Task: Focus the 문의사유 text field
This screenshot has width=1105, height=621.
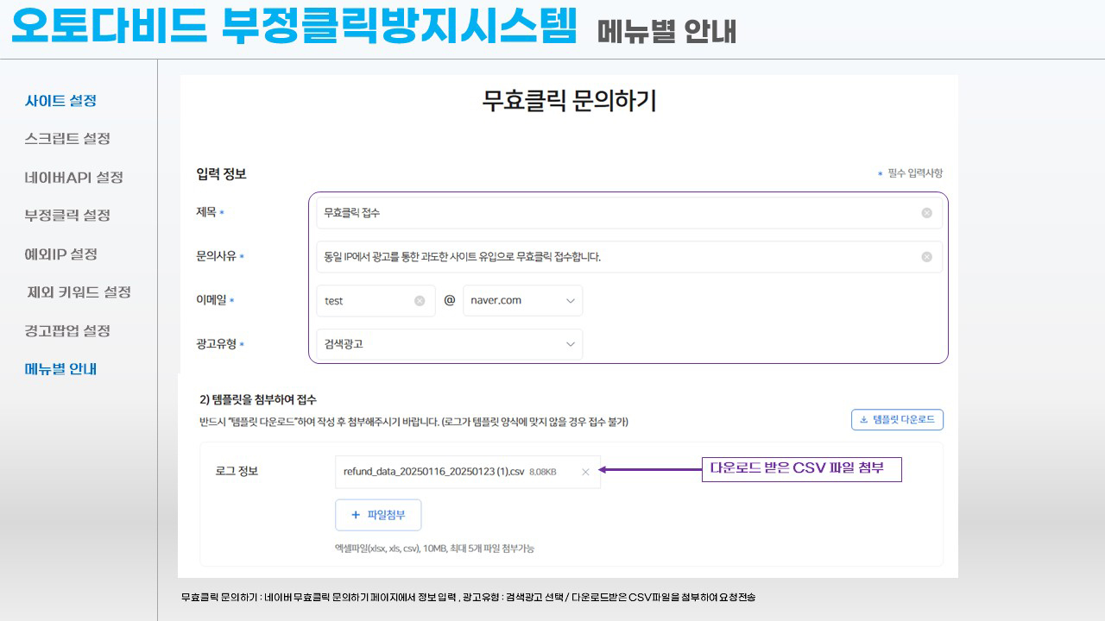Action: click(604, 257)
